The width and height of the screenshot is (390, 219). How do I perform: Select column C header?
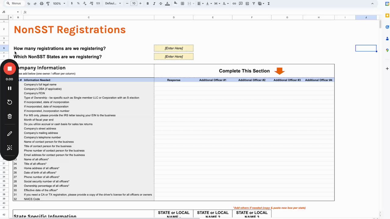click(89, 17)
